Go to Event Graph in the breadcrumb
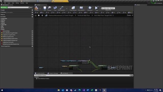This screenshot has height=92, width=163. pyautogui.click(x=69, y=15)
